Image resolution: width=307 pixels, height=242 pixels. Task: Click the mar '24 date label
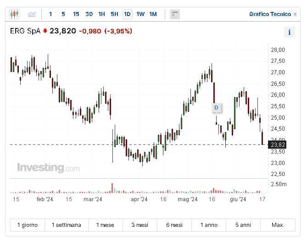(93, 199)
